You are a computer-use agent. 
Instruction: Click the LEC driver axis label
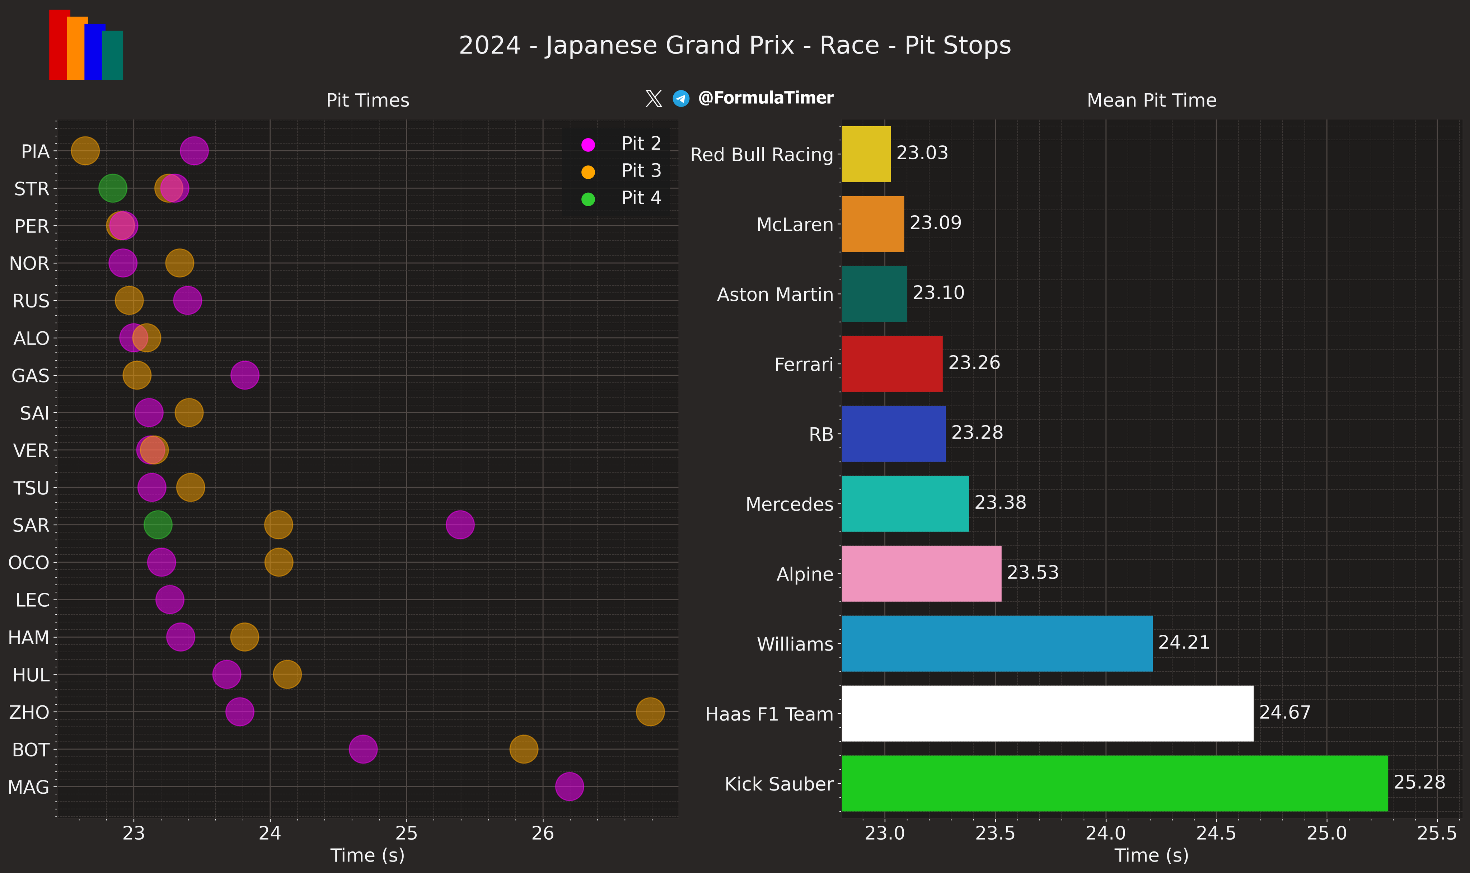coord(32,600)
